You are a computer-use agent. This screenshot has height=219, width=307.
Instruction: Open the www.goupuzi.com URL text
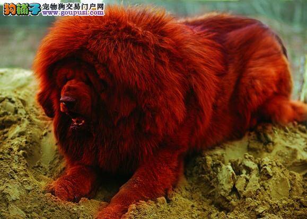pos(73,13)
